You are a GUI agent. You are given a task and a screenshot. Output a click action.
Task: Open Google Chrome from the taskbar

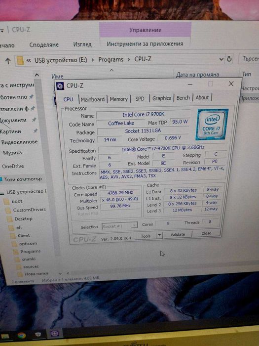coord(22,336)
